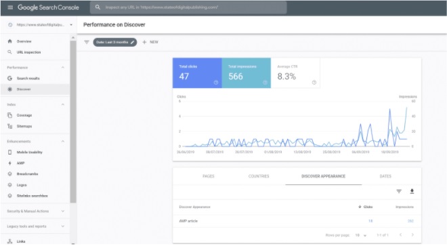Select the Discover report
Image resolution: width=447 pixels, height=246 pixels.
coord(35,89)
